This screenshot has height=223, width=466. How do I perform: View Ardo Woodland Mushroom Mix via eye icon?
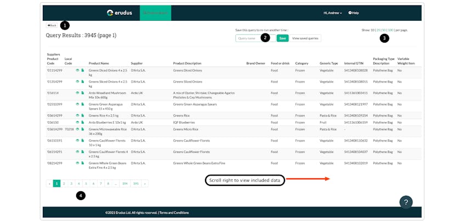click(x=77, y=93)
